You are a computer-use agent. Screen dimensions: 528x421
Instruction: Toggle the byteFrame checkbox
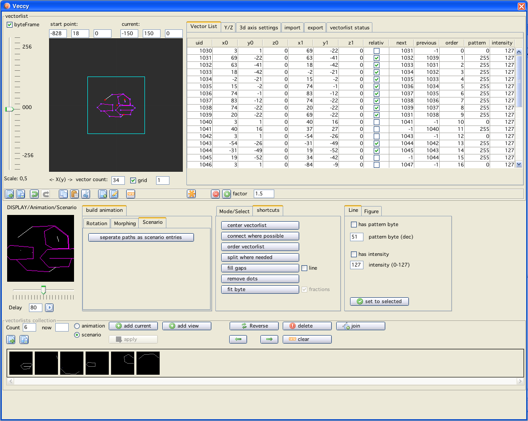[x=10, y=24]
